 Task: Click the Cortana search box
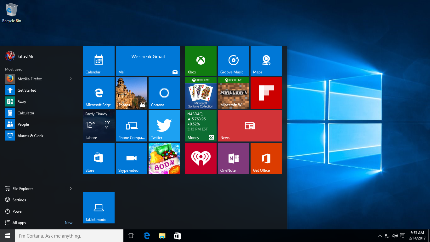point(69,236)
